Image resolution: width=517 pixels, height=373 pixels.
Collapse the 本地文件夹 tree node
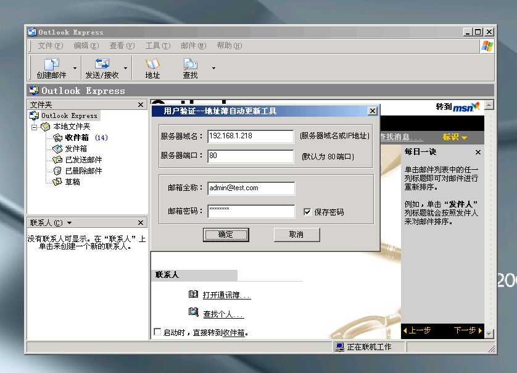(x=35, y=127)
